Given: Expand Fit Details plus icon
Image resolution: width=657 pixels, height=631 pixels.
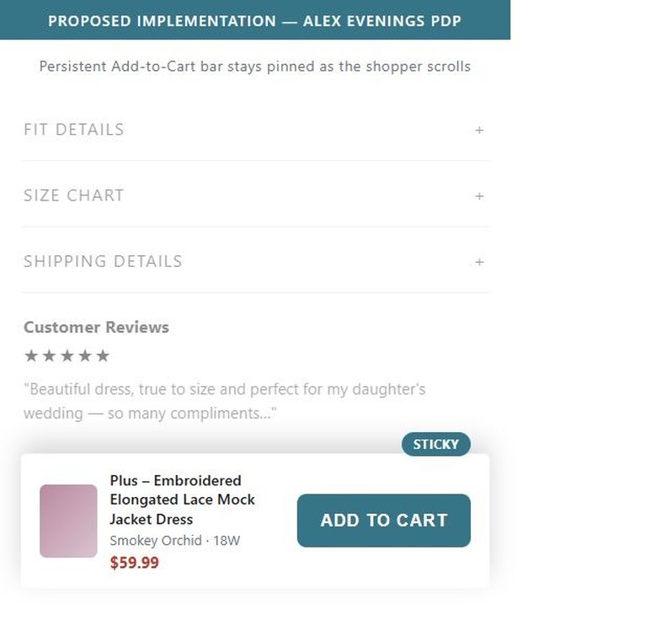Looking at the screenshot, I should tap(479, 131).
